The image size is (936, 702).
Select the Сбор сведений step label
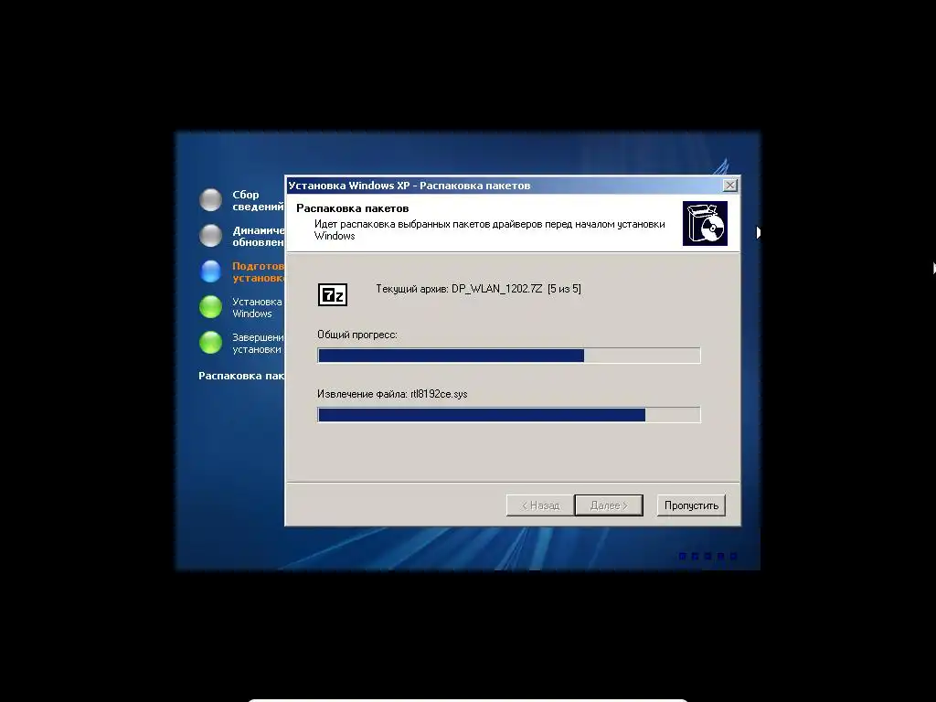(x=258, y=200)
